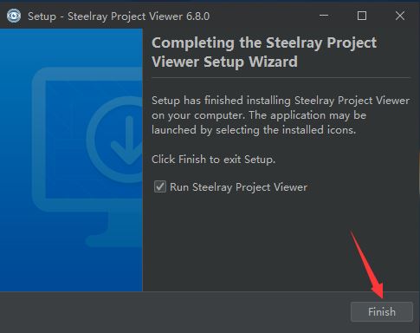The image size is (420, 333).
Task: Click the separator line under the wizard heading
Action: pos(281,77)
